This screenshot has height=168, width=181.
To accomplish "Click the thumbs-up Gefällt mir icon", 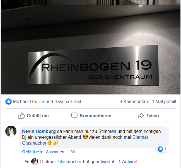I will (x=21, y=116).
